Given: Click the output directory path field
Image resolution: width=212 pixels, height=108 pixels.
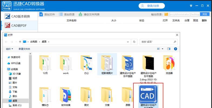Looking at the screenshot, I should pyautogui.click(x=185, y=14).
